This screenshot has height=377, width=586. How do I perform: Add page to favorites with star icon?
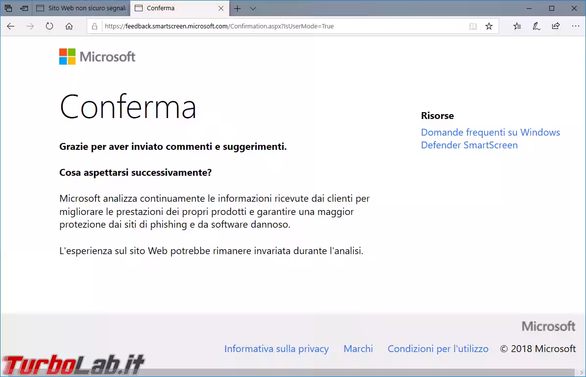(x=489, y=26)
